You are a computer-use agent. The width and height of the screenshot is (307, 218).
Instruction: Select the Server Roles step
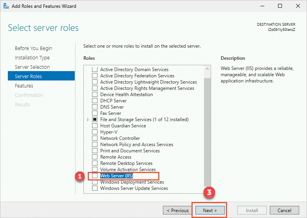pyautogui.click(x=42, y=76)
